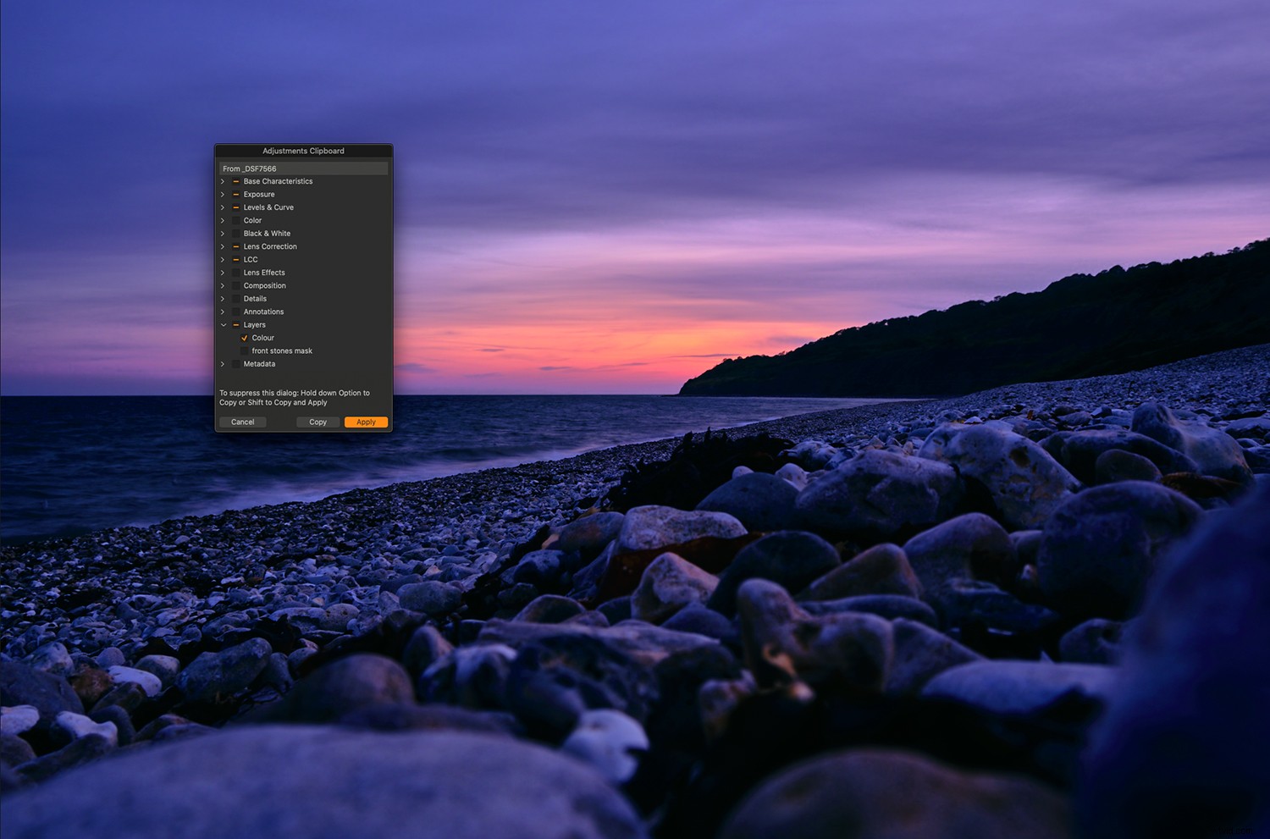Expand the Exposure section
1270x839 pixels.
pyautogui.click(x=223, y=194)
